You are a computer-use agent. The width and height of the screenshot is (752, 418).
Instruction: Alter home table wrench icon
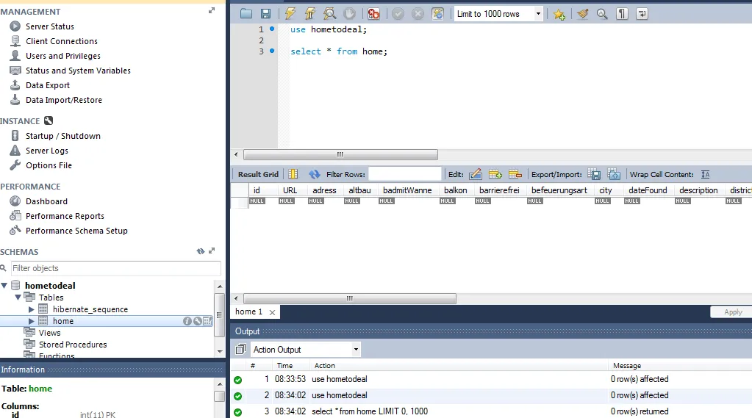coord(197,321)
